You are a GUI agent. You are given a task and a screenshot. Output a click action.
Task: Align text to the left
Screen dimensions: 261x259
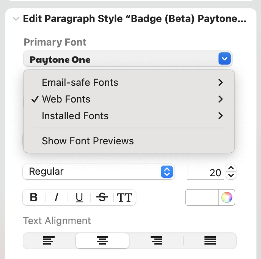[x=49, y=240]
